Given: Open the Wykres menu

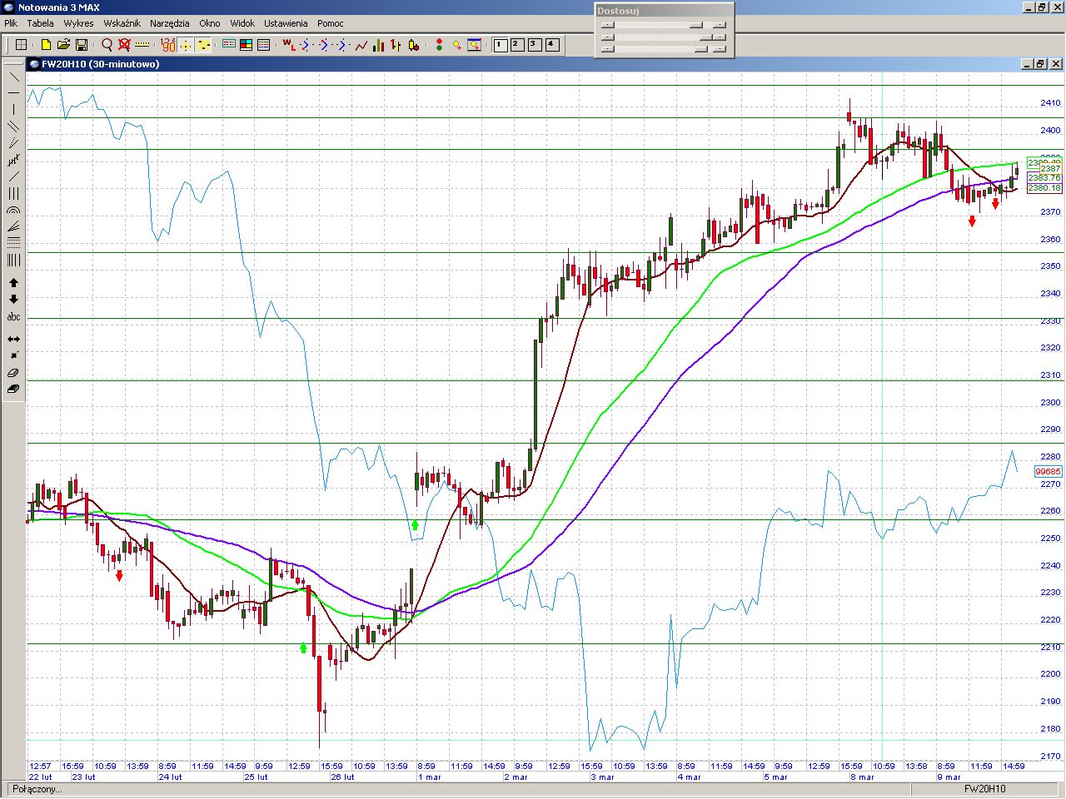Looking at the screenshot, I should pos(78,23).
